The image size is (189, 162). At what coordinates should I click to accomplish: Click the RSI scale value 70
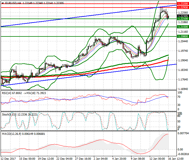coord(179,97)
